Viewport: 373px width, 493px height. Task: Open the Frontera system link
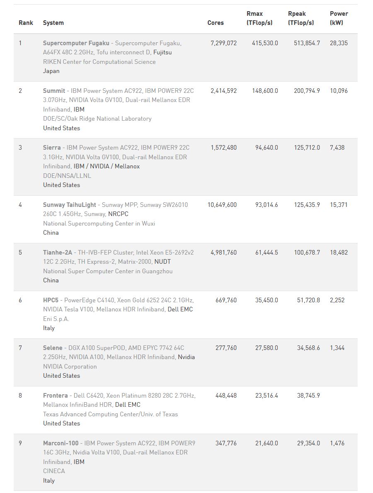tap(55, 396)
